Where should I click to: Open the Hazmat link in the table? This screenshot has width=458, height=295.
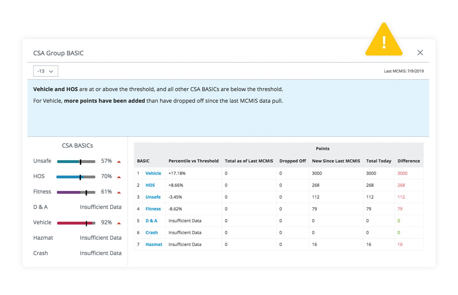pyautogui.click(x=154, y=245)
